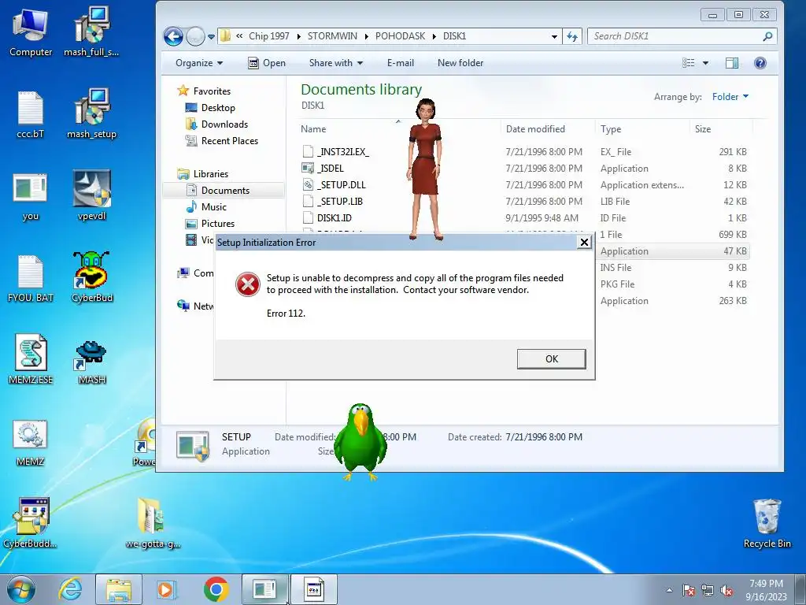Launch Internet Explorer from taskbar

71,589
